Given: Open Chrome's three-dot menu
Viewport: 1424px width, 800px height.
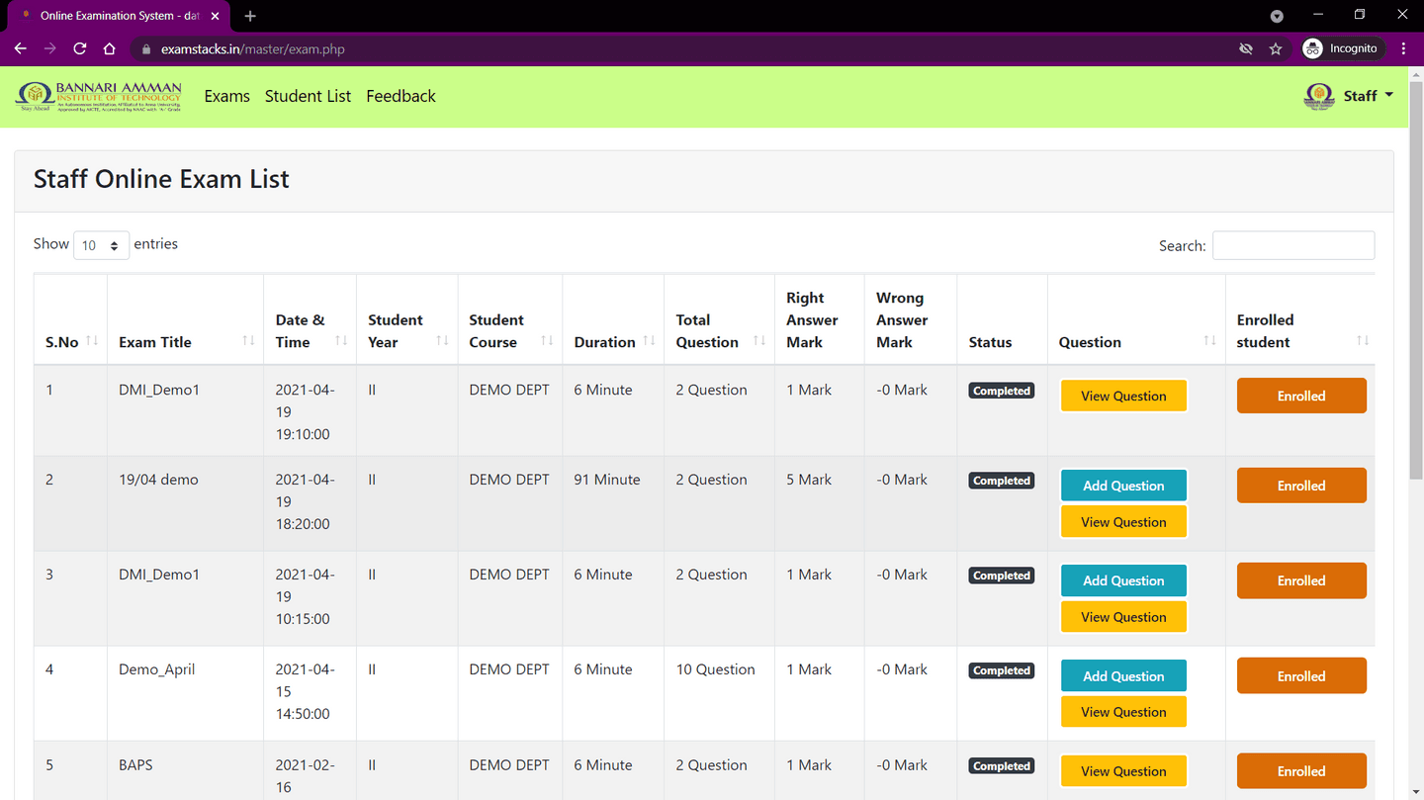Looking at the screenshot, I should point(1403,48).
